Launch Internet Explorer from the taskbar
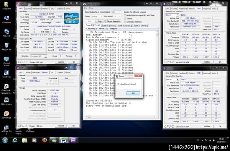230x151 pixels. pyautogui.click(x=15, y=140)
